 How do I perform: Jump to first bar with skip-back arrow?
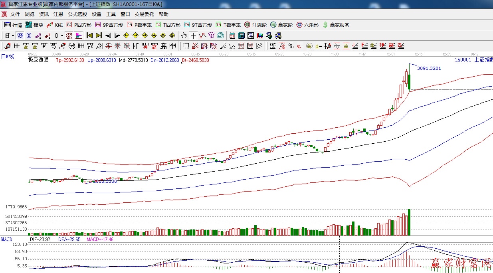(89, 36)
